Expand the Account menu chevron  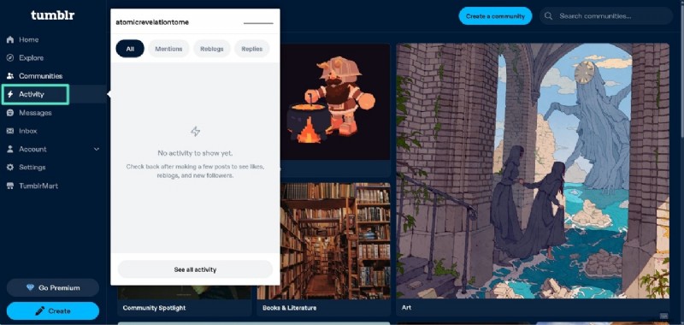click(97, 149)
